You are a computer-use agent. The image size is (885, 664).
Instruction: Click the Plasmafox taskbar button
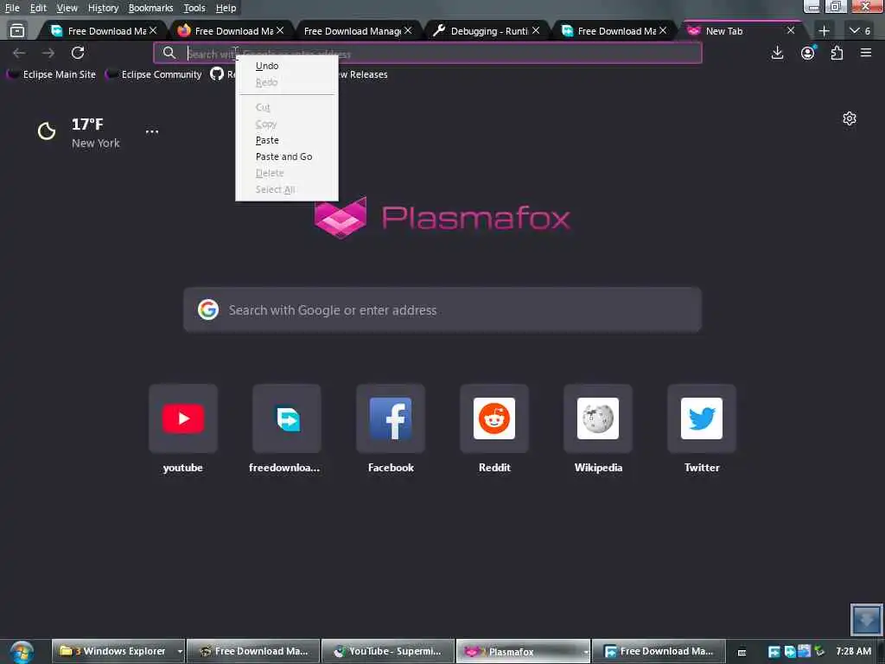pyautogui.click(x=523, y=651)
